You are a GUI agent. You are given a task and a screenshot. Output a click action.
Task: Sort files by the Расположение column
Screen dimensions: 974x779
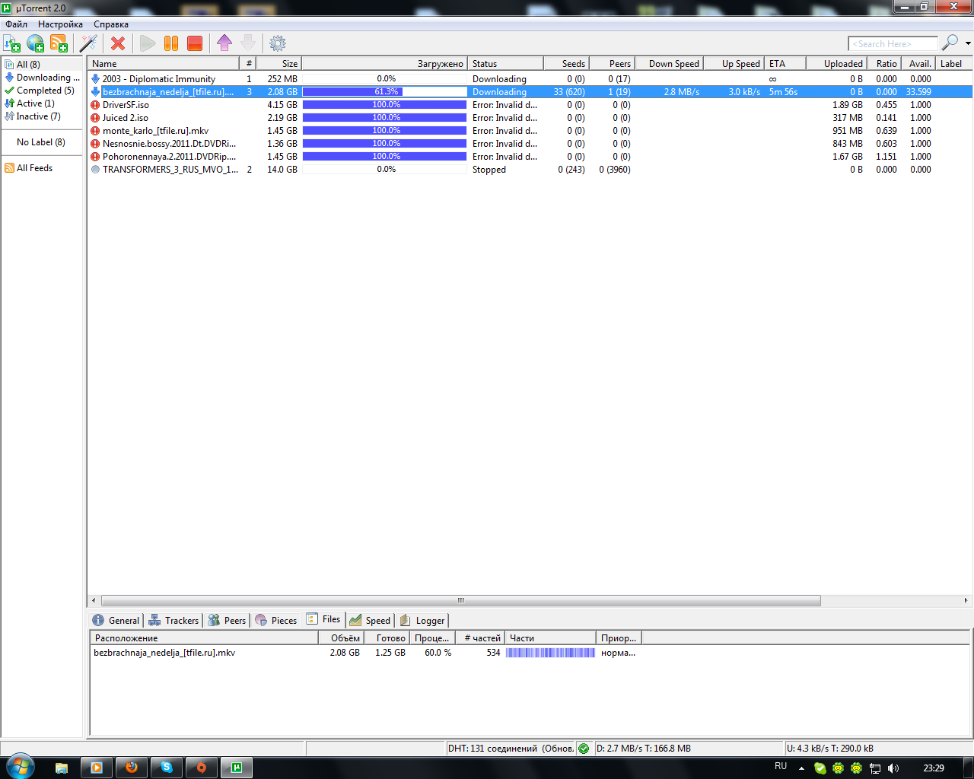(x=204, y=638)
